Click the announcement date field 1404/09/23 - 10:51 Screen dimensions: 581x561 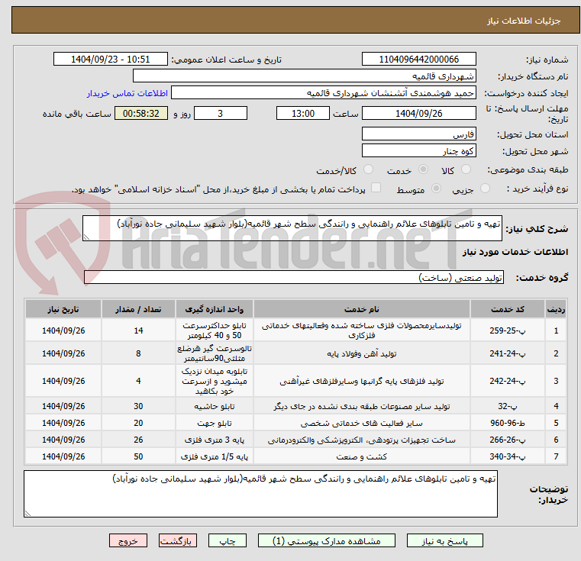point(111,59)
